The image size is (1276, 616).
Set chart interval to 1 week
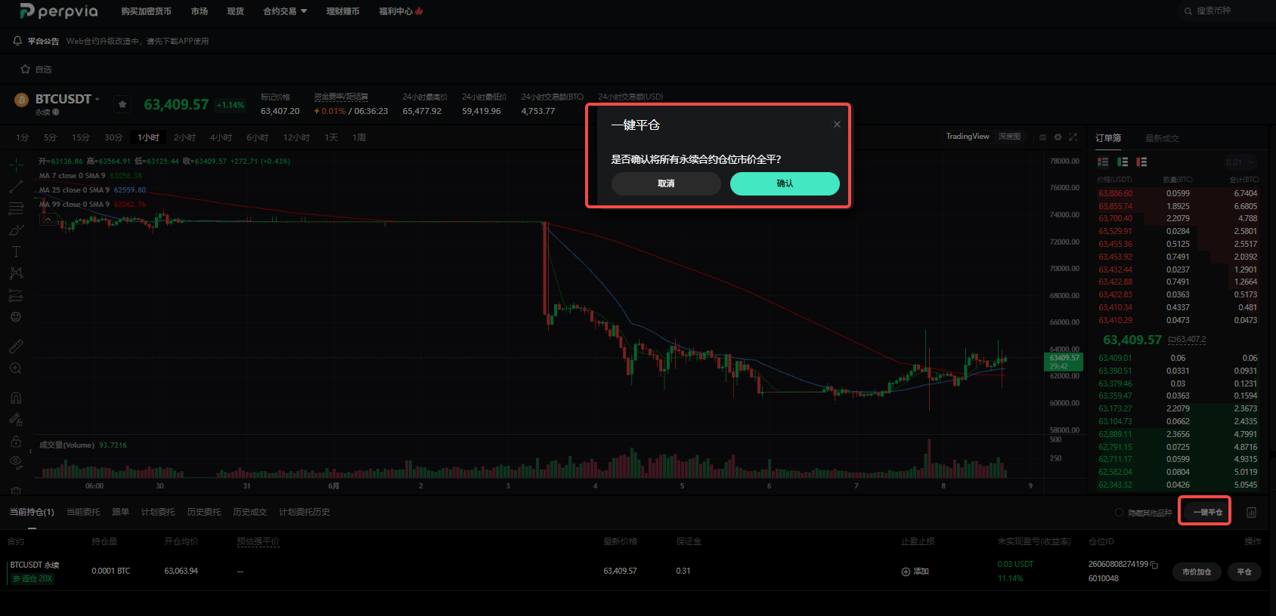pos(359,137)
